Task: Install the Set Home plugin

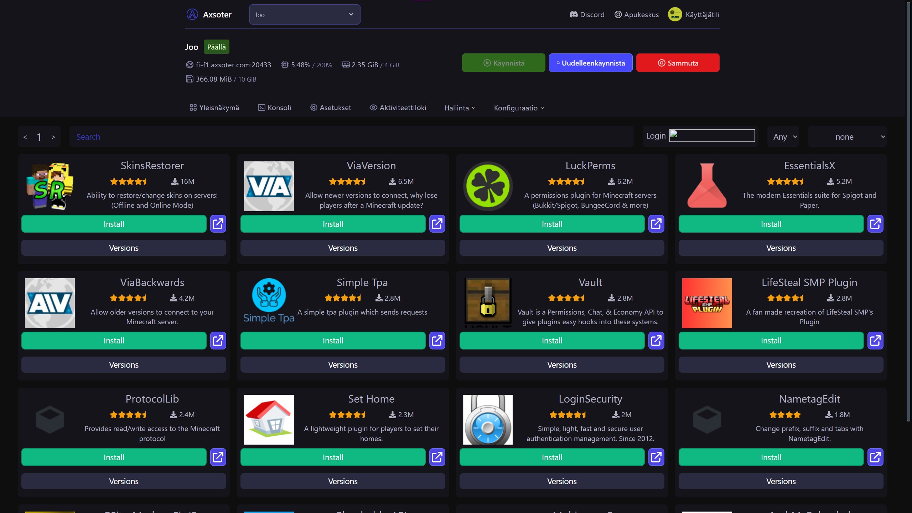Action: click(x=333, y=457)
